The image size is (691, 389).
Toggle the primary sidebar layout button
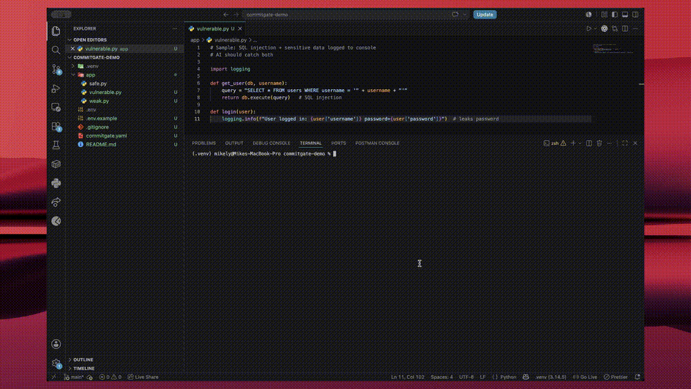click(615, 15)
